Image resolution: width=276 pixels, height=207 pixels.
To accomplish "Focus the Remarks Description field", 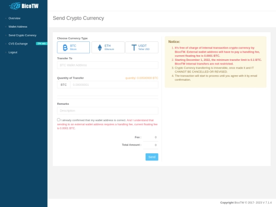I will [x=107, y=110].
